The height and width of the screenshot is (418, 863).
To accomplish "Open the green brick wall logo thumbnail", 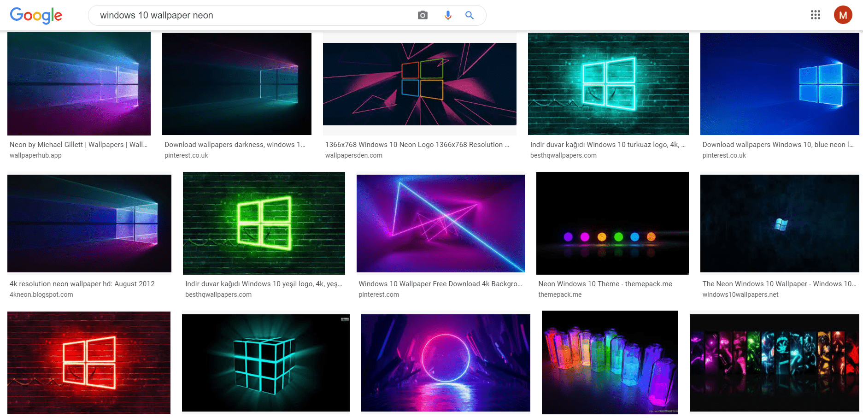I will point(264,223).
